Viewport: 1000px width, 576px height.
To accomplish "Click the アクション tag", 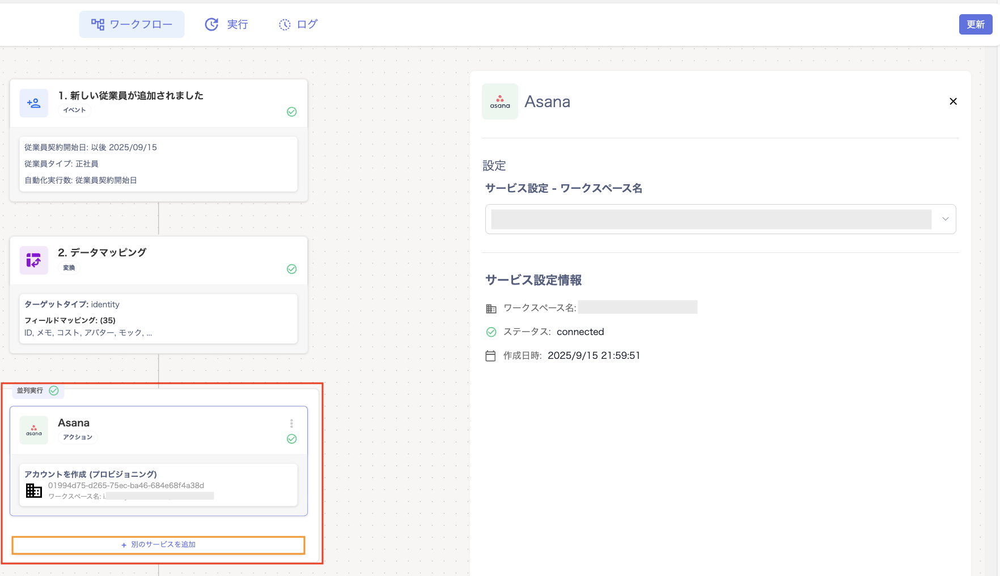I will pyautogui.click(x=78, y=437).
